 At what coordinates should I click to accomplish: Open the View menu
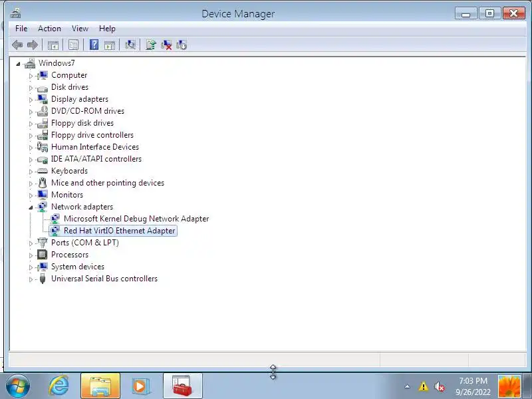(x=80, y=29)
